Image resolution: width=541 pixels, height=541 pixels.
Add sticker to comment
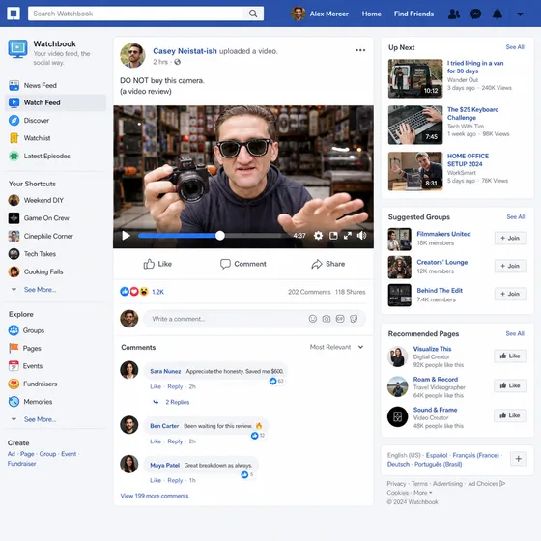click(354, 319)
